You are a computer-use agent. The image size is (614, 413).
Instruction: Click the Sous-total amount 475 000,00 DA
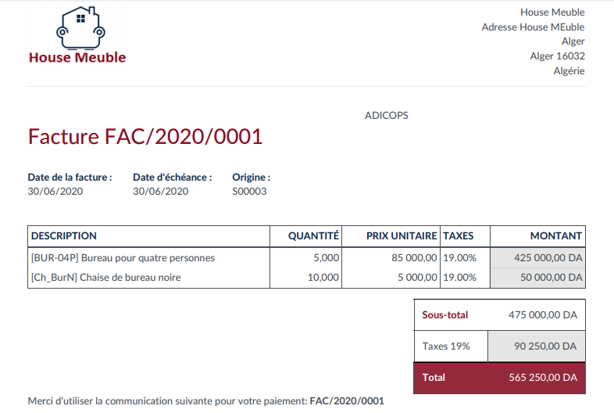(x=542, y=315)
